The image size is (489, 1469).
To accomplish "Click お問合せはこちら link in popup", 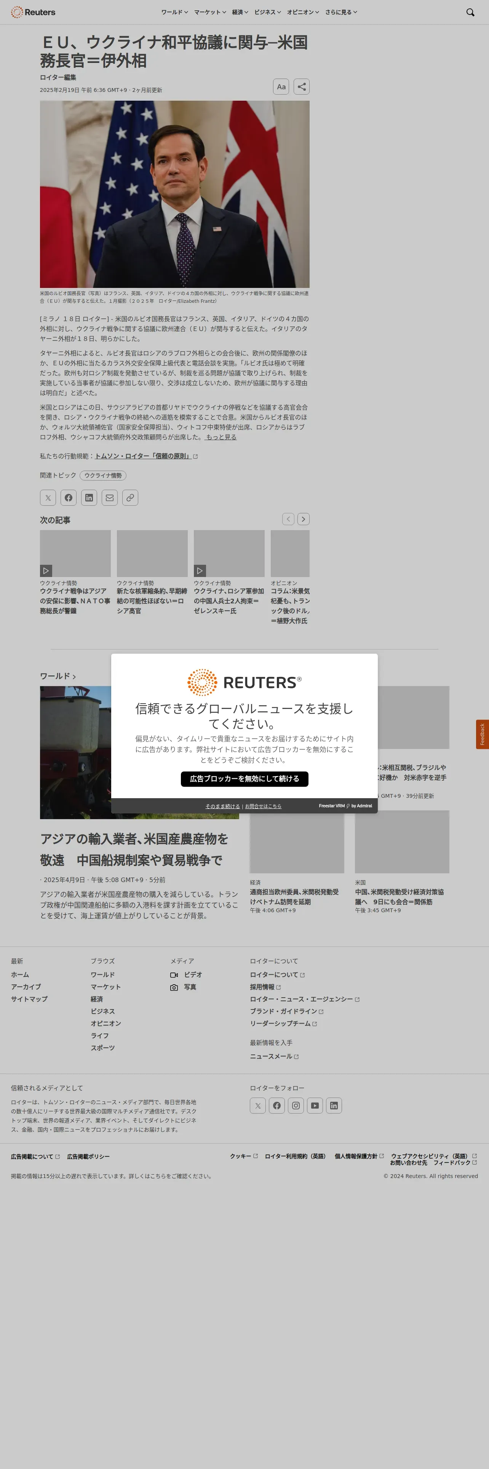I will coord(263,806).
